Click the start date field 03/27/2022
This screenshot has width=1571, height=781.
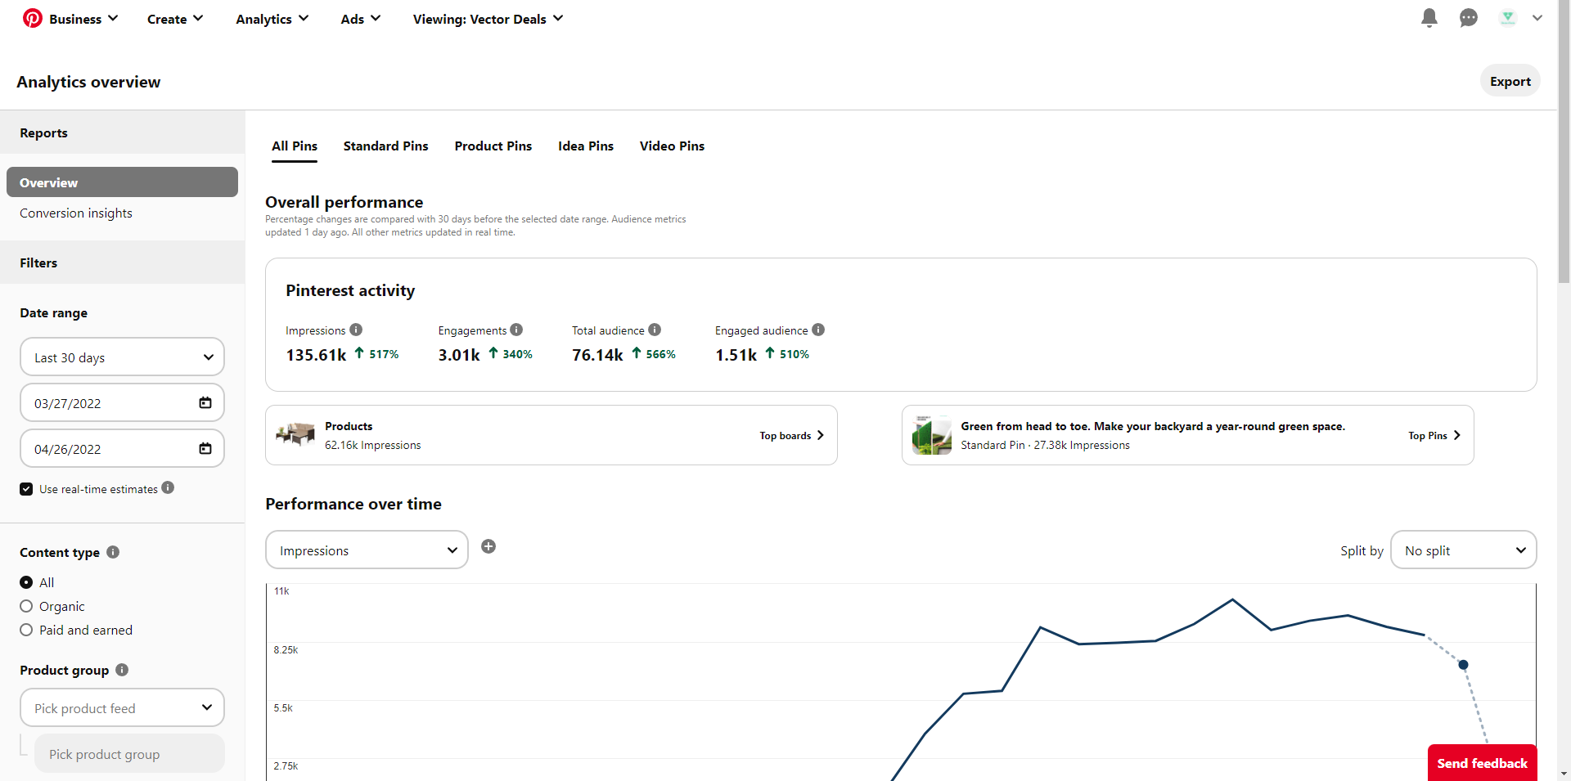[122, 403]
